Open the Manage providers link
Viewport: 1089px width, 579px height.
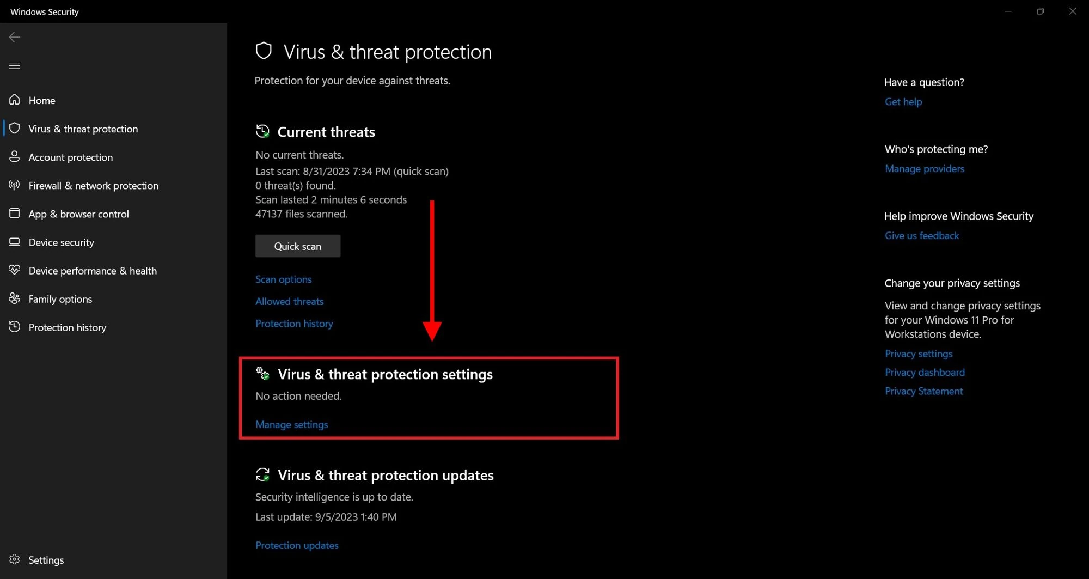pos(924,169)
